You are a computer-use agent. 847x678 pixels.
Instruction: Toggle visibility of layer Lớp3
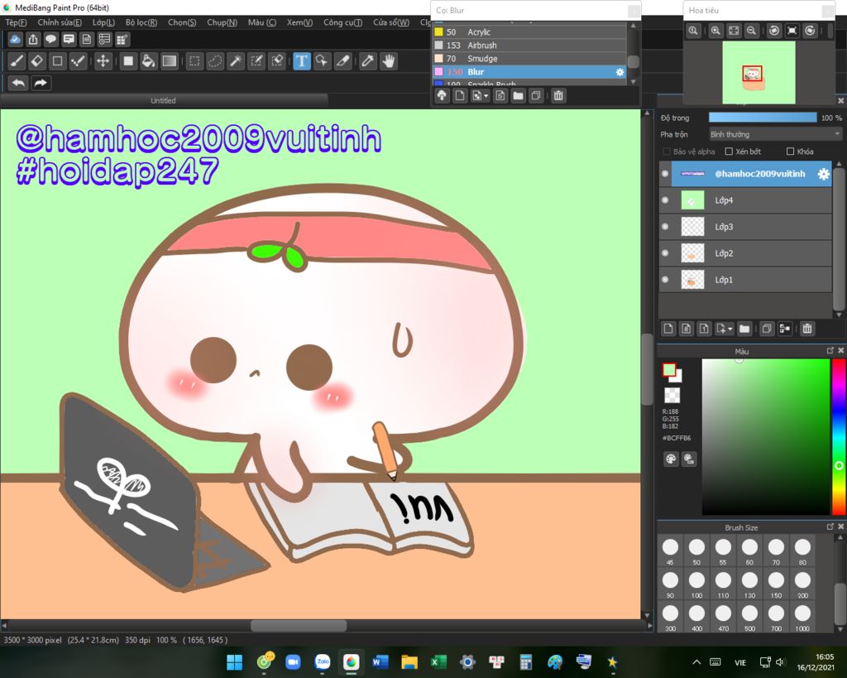tap(665, 227)
